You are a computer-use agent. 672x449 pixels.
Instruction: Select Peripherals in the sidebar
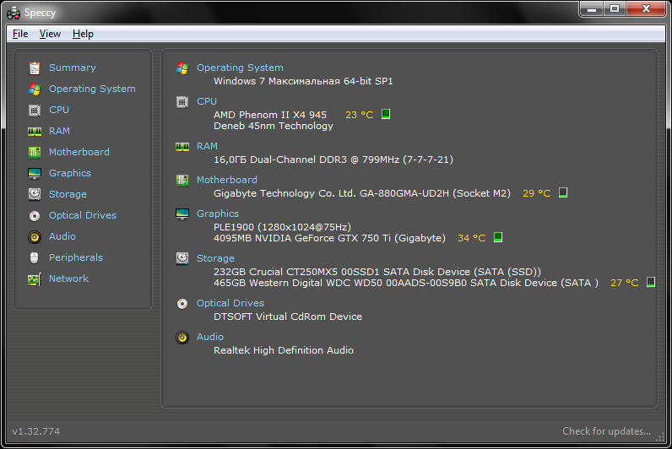[x=76, y=257]
